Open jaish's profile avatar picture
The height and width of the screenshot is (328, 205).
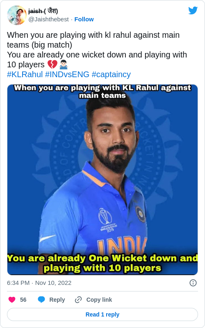click(x=17, y=15)
